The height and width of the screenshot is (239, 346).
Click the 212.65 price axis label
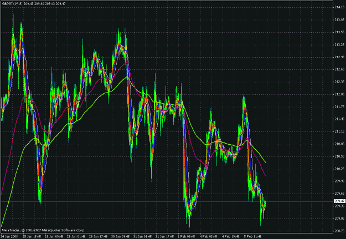339,69
